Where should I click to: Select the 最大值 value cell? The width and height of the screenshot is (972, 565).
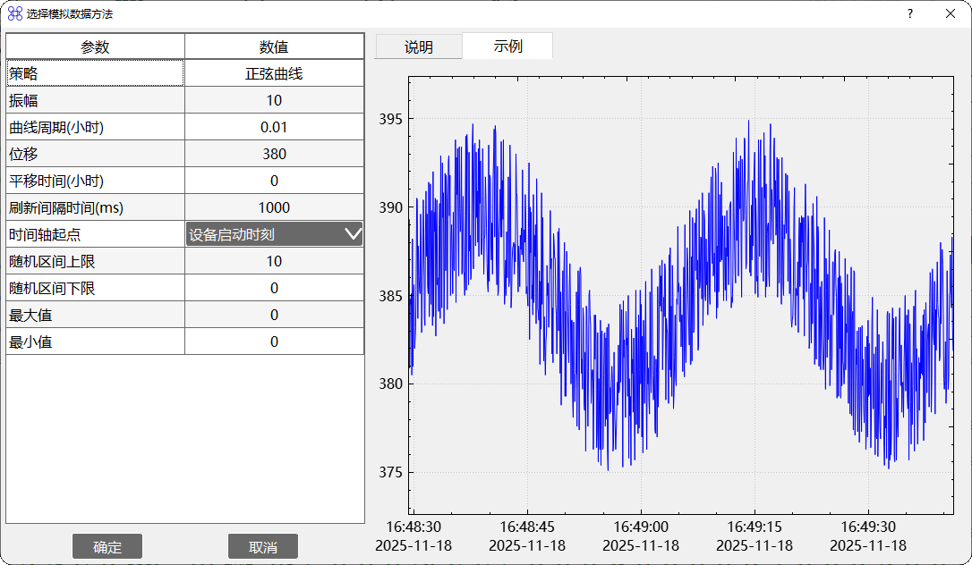[274, 315]
